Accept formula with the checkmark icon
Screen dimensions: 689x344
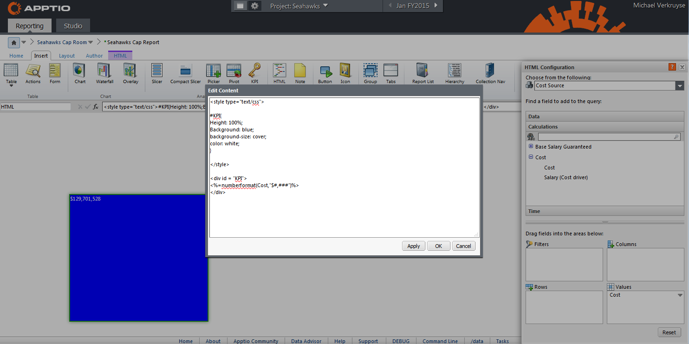coord(87,107)
